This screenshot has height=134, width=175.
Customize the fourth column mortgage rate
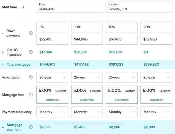point(156,100)
